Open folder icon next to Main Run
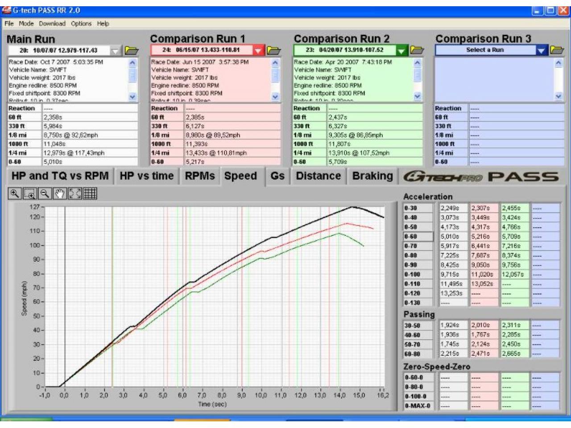Image resolution: width=571 pixels, height=428 pixels. [x=132, y=50]
